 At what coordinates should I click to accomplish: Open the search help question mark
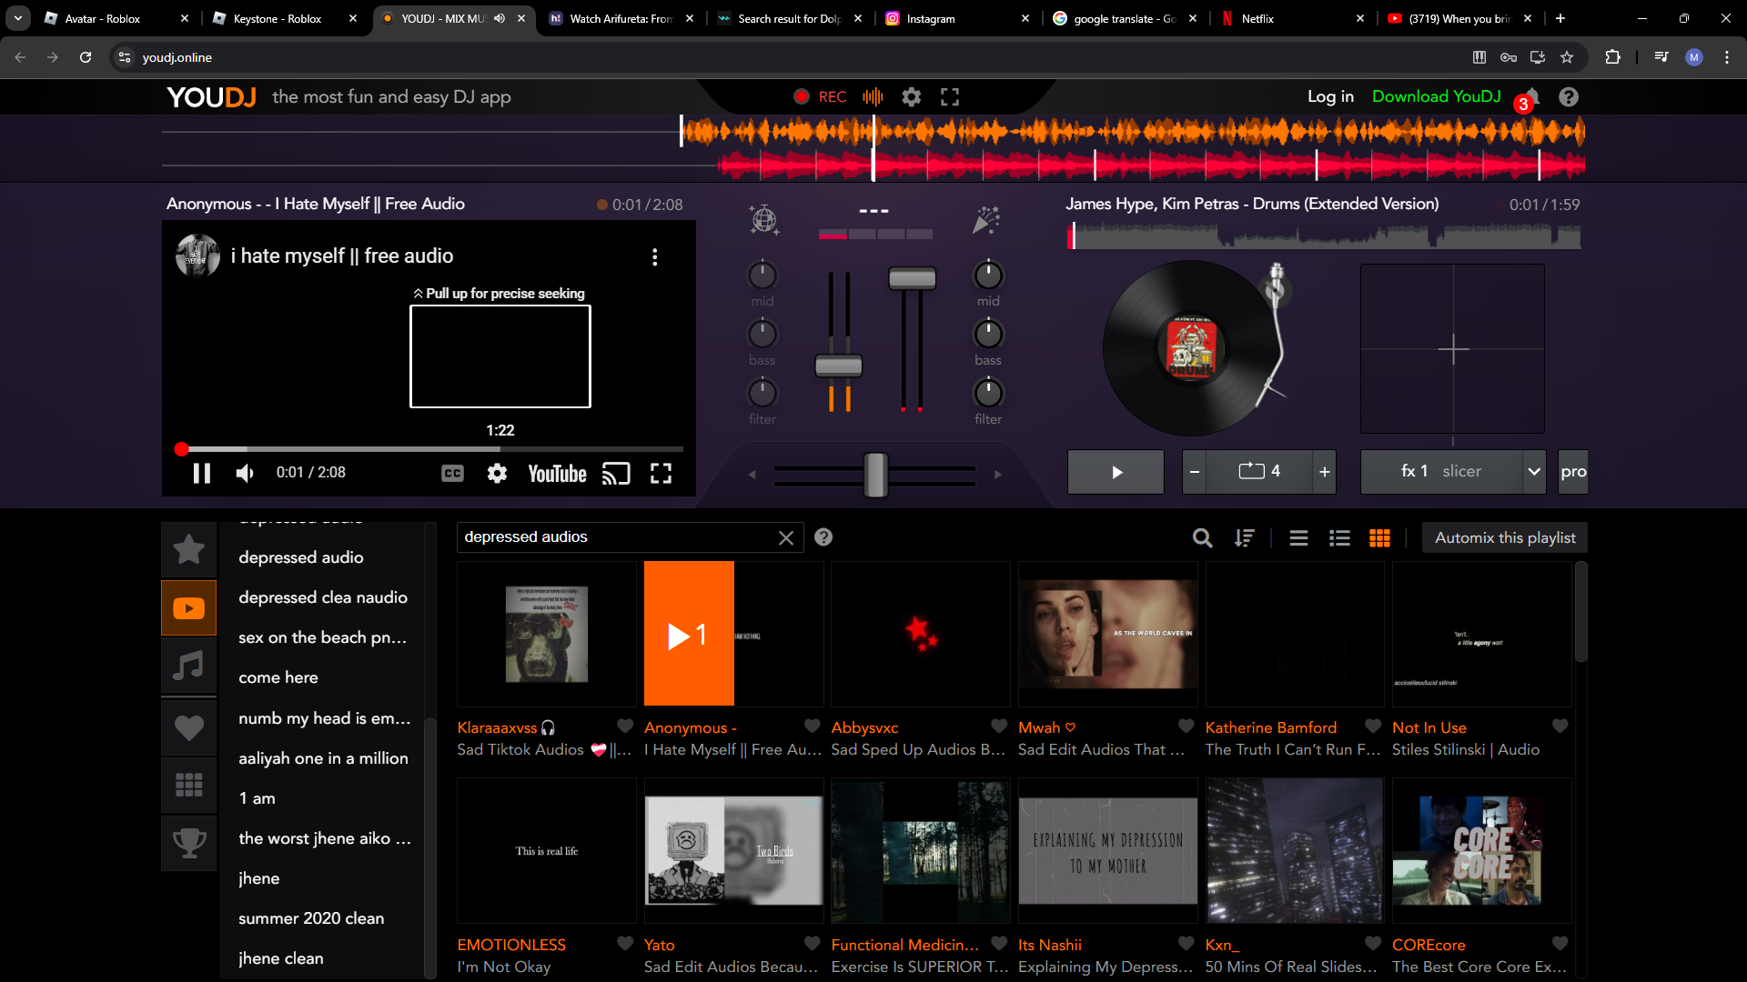point(823,537)
